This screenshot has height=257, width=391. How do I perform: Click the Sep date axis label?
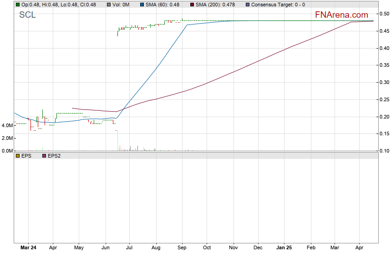[182, 249]
